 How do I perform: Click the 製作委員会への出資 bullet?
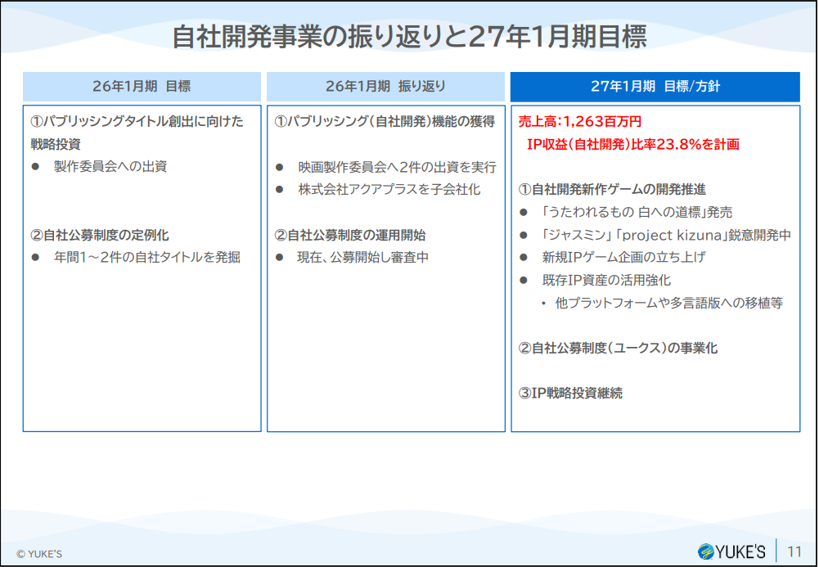110,167
